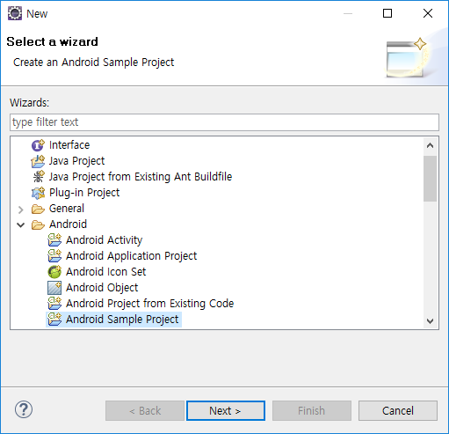Select Android Project from Existing Code
The height and width of the screenshot is (434, 449).
(149, 304)
